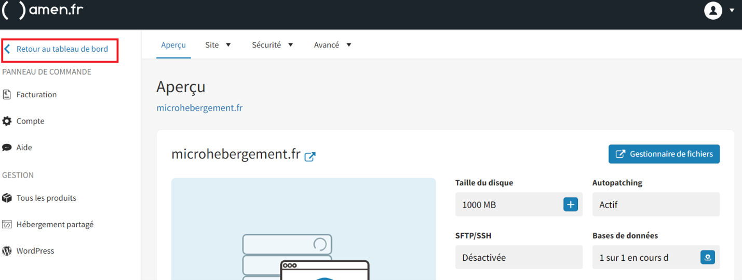Viewport: 742px width, 280px height.
Task: Click the database icon beside Bases de données value
Action: [x=707, y=257]
